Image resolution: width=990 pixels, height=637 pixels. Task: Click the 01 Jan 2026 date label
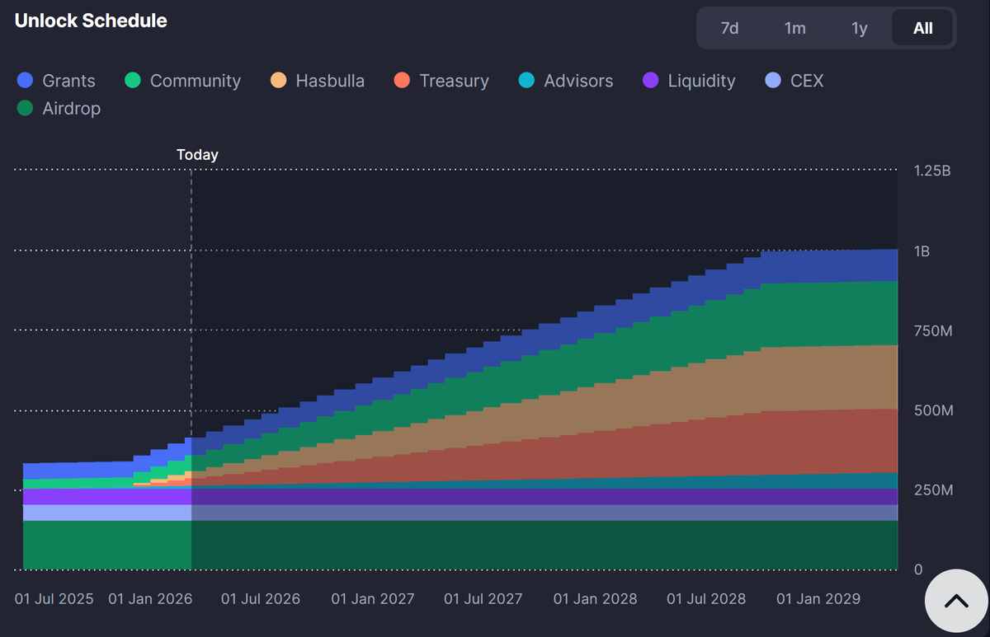coord(150,599)
